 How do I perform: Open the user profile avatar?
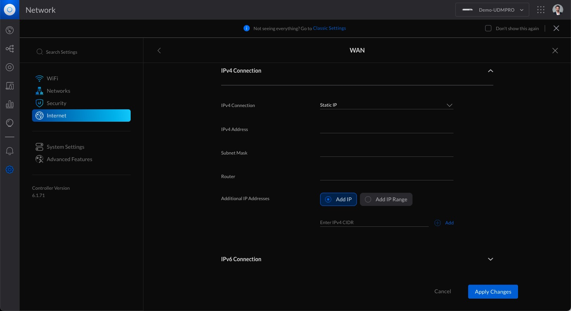click(558, 10)
